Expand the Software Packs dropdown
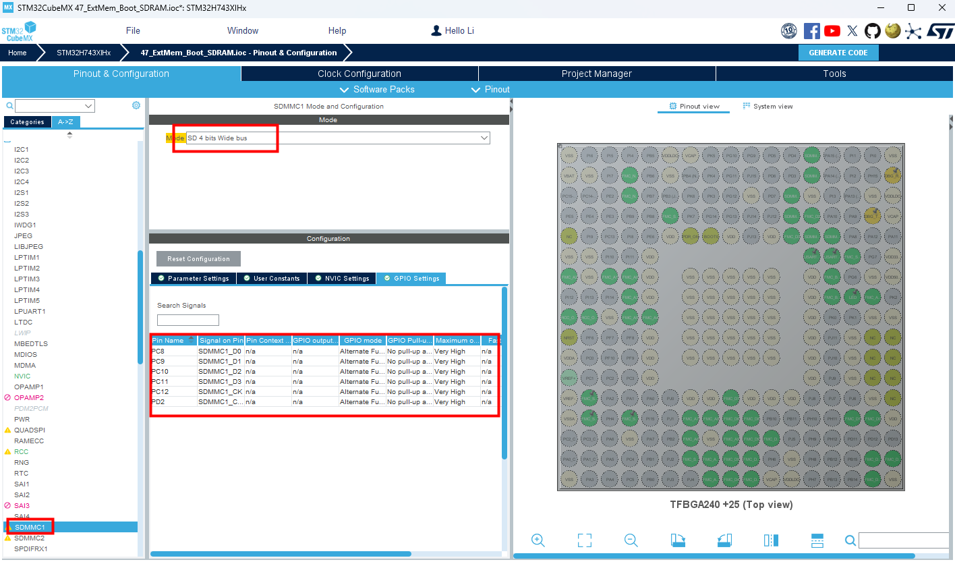This screenshot has width=955, height=562. point(377,89)
